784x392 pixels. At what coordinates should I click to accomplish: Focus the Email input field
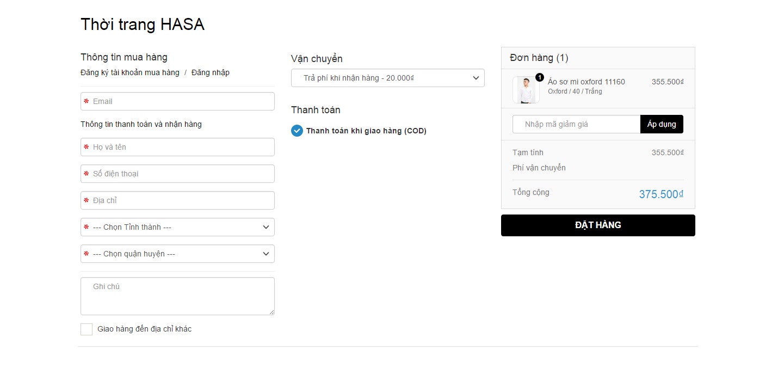[x=177, y=101]
